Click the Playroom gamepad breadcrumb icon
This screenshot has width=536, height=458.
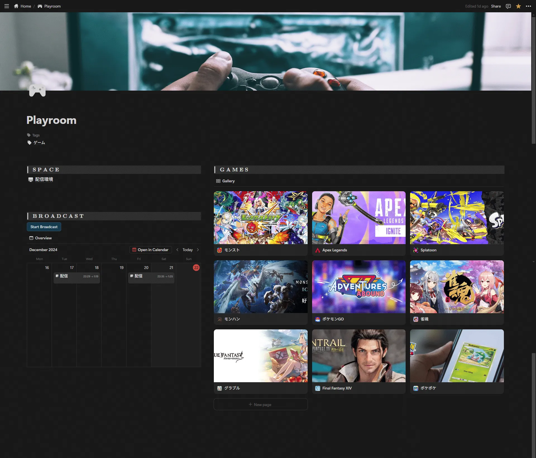coord(40,6)
